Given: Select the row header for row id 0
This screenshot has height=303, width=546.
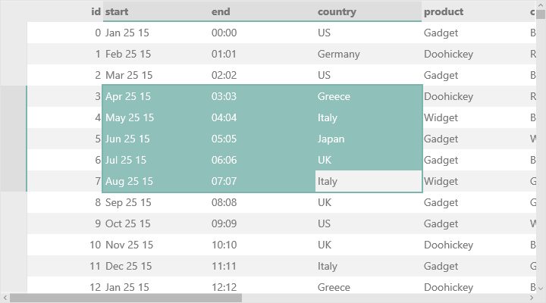Looking at the screenshot, I should tap(13, 33).
